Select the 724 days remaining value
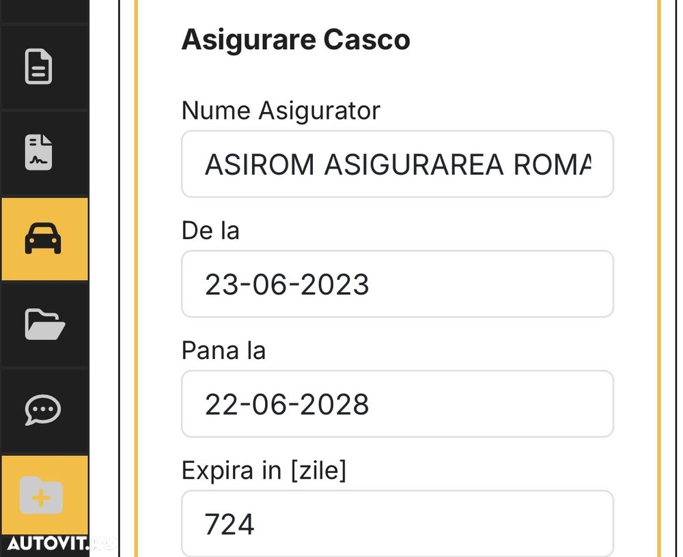This screenshot has height=557, width=683. point(229,524)
